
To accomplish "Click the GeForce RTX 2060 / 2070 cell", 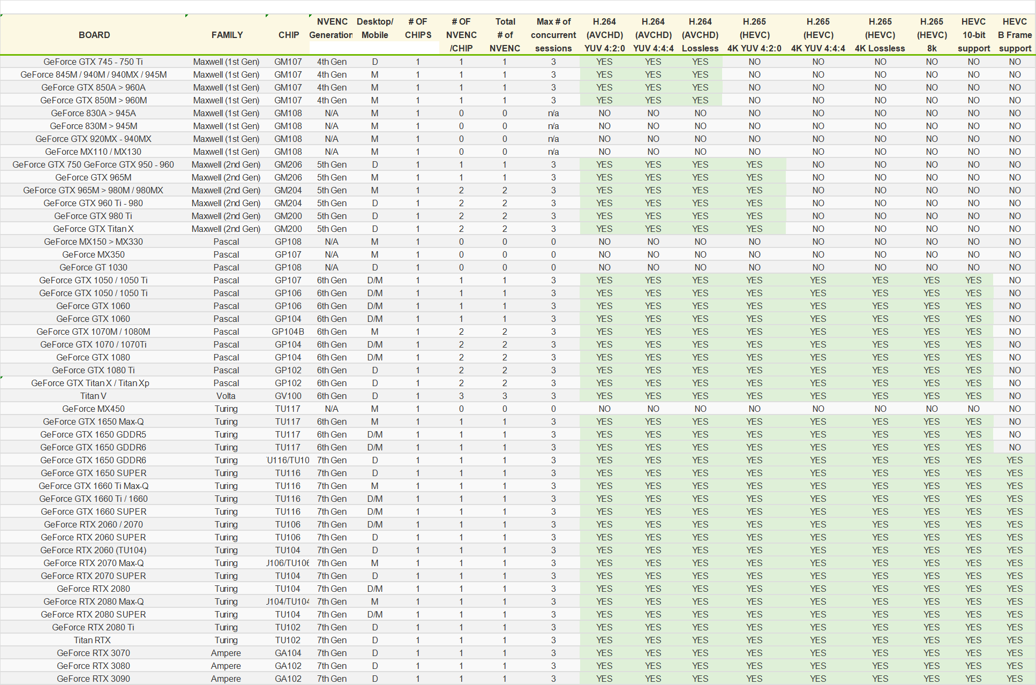I will click(93, 524).
